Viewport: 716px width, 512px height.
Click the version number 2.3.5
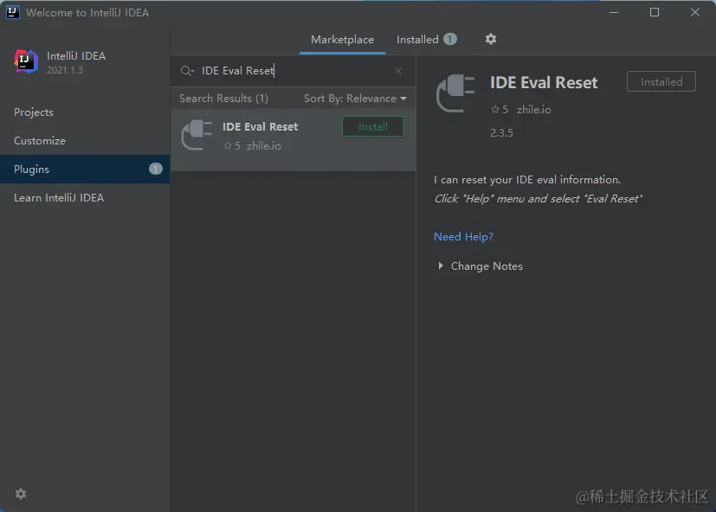501,133
